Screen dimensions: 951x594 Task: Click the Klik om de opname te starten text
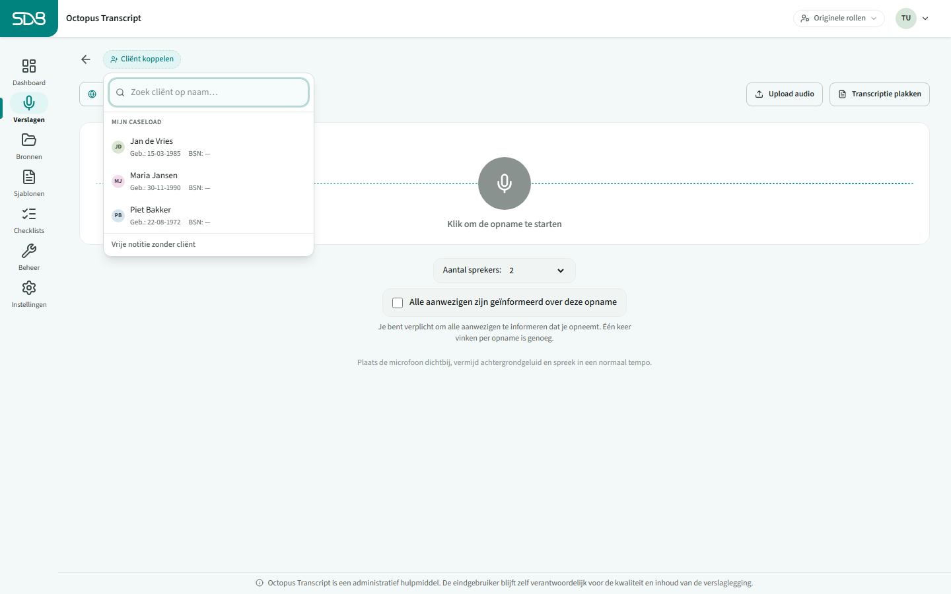(505, 224)
